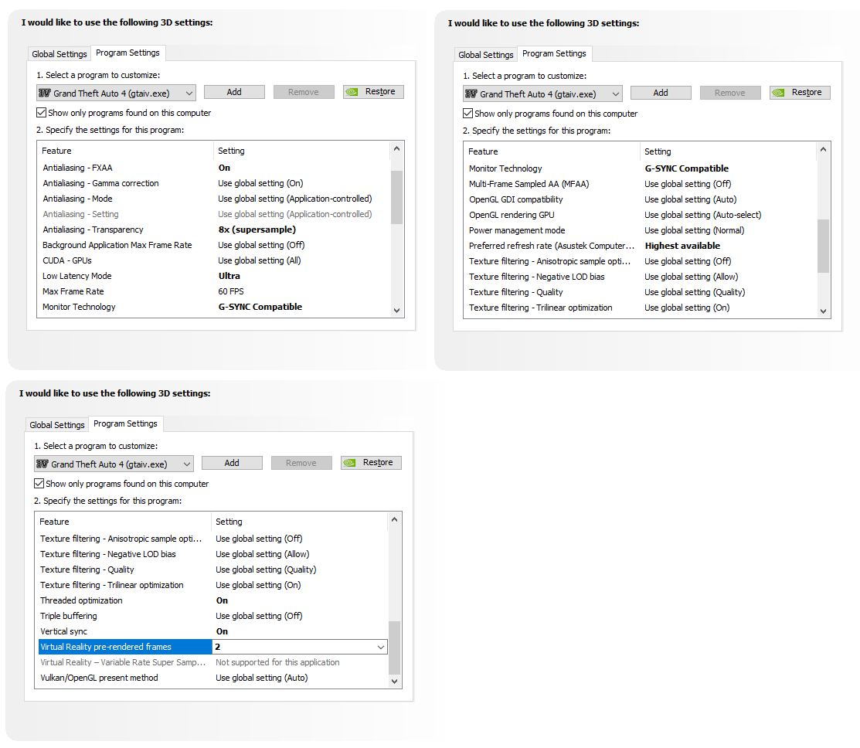Click scroll-down arrow in top-left settings list

point(396,311)
